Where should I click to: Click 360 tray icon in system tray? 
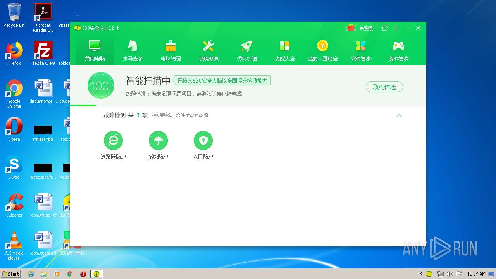coord(429,274)
